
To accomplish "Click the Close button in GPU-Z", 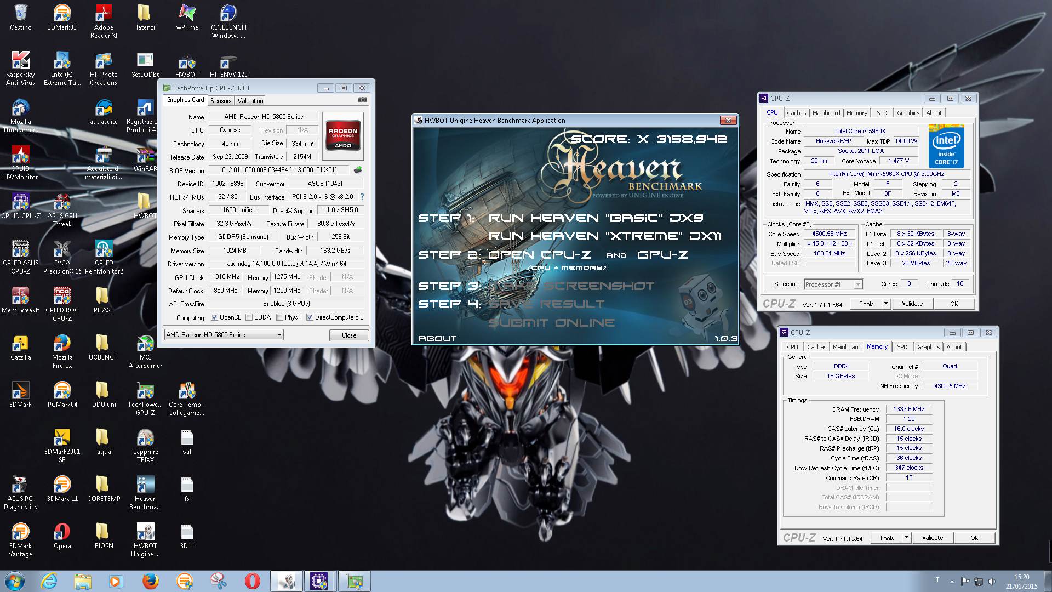I will point(349,335).
